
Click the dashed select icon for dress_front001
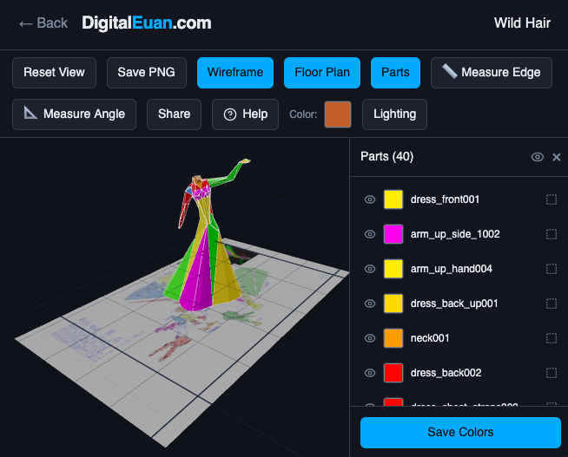pyautogui.click(x=551, y=199)
